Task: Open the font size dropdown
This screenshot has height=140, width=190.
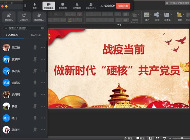Action: (62, 14)
